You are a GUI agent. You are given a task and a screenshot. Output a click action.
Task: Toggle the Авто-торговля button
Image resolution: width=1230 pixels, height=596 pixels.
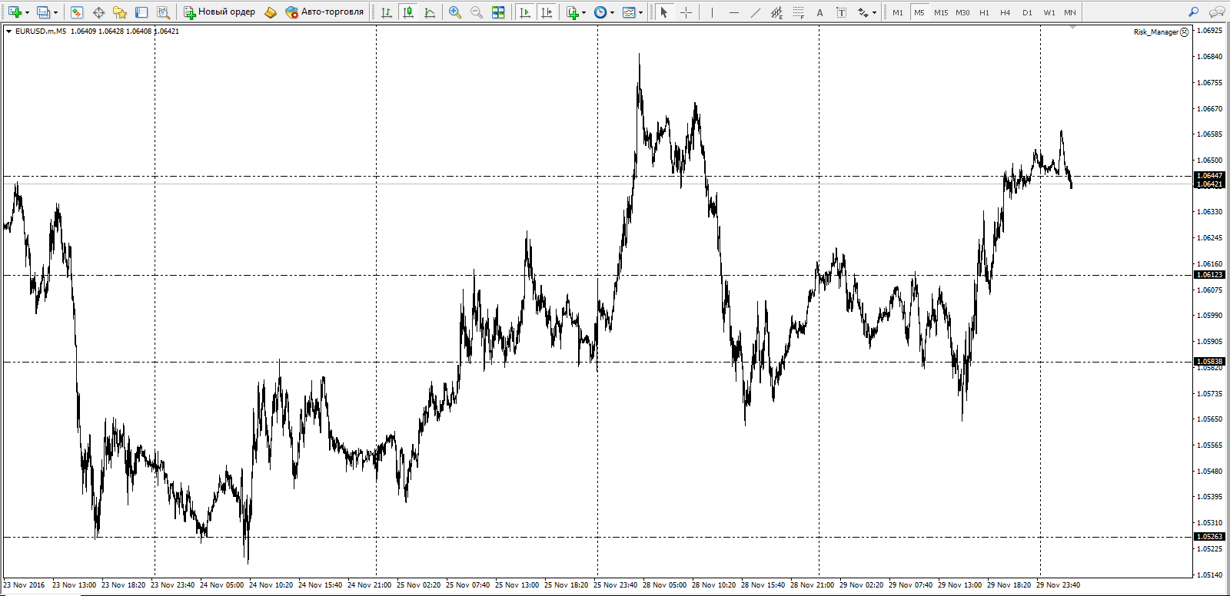pos(324,12)
